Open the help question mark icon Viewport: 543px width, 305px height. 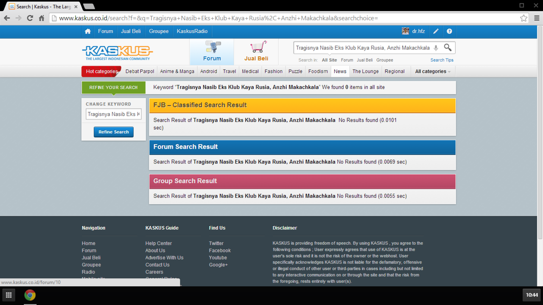[x=449, y=31]
